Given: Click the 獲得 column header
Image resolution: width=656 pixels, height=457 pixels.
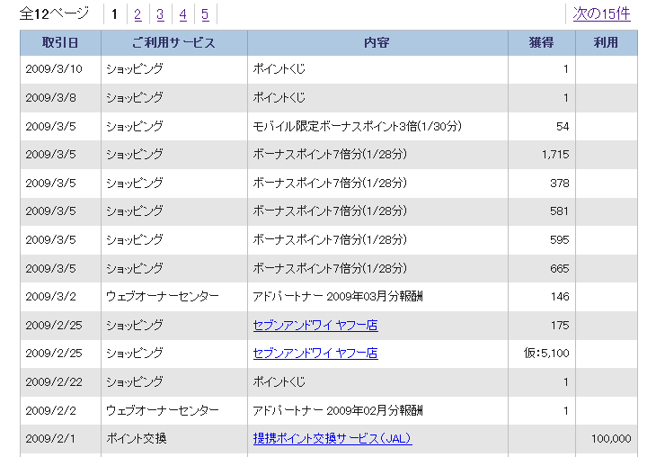Looking at the screenshot, I should pyautogui.click(x=541, y=42).
